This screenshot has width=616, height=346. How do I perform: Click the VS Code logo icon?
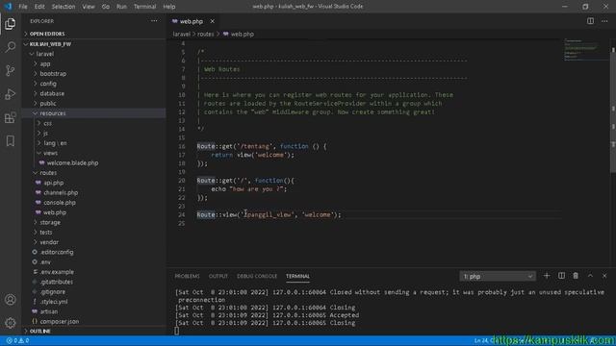(8, 7)
